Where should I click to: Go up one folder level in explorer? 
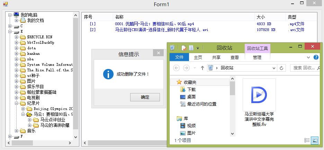(202, 68)
